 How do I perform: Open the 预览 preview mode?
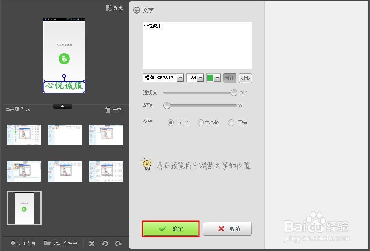coord(114,8)
